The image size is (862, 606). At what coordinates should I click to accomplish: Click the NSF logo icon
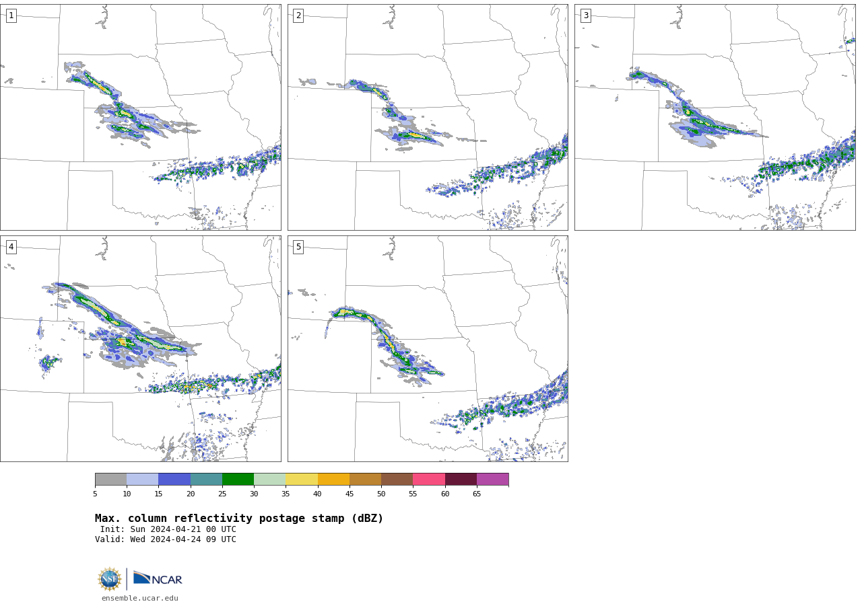tap(110, 579)
